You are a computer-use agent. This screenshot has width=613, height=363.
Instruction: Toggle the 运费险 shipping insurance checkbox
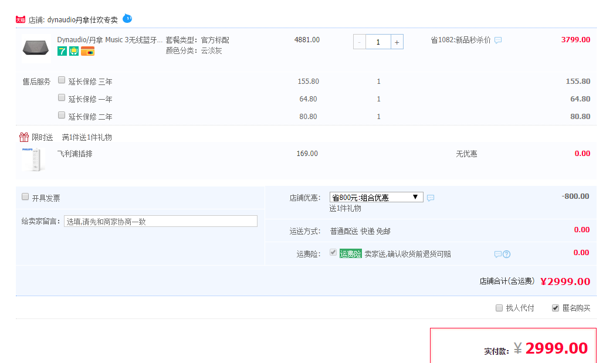pos(333,252)
